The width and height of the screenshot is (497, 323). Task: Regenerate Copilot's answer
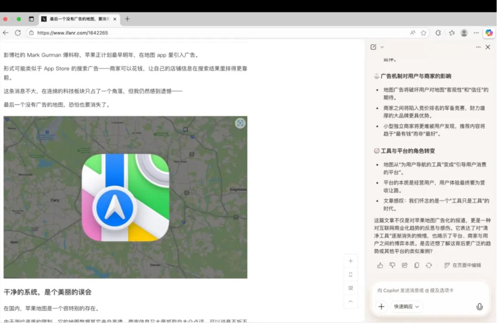(428, 265)
